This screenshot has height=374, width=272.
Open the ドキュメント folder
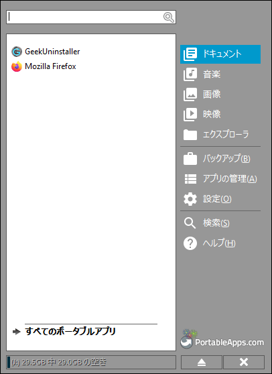pyautogui.click(x=220, y=54)
